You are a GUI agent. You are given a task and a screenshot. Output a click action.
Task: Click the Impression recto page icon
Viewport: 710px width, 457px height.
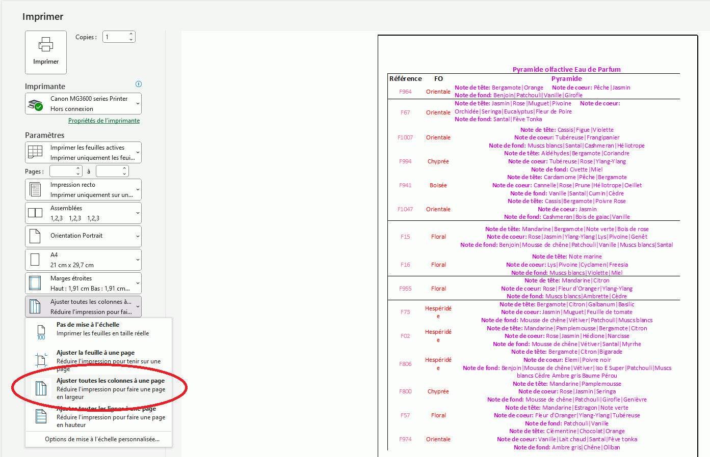pyautogui.click(x=35, y=190)
